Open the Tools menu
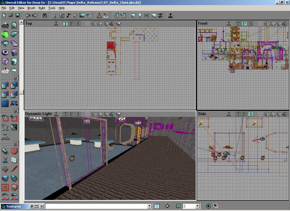Image resolution: width=290 pixels, height=211 pixels. 52,8
